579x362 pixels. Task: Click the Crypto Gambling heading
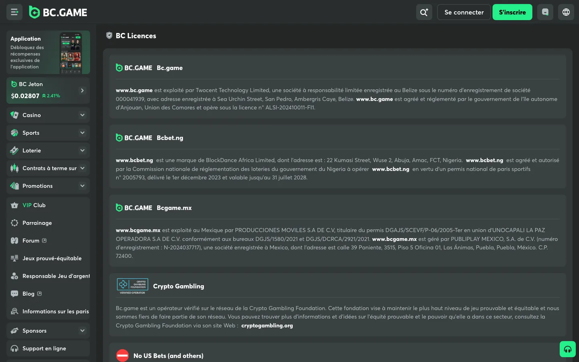tap(179, 286)
